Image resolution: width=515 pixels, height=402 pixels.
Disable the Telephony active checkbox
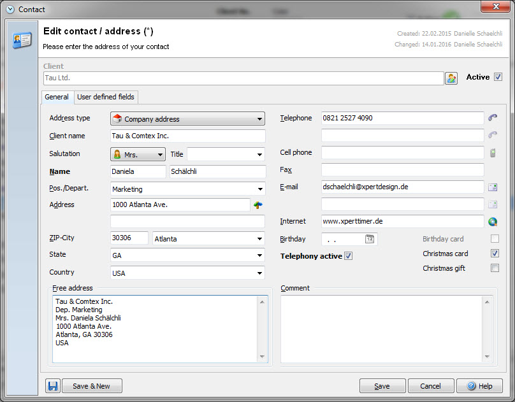348,256
